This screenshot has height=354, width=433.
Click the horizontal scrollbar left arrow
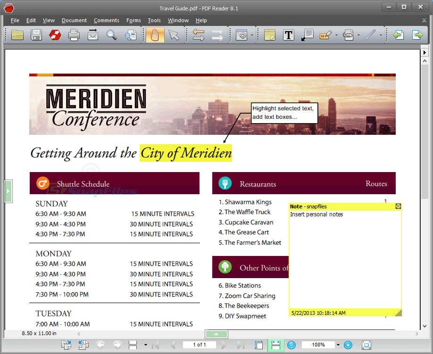(79, 334)
